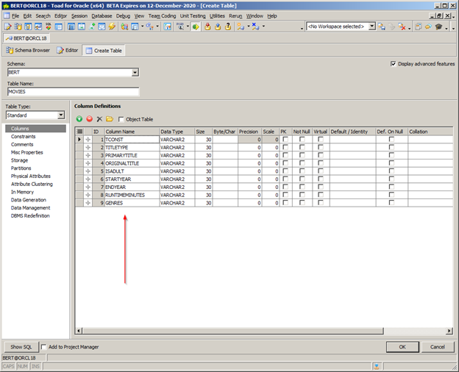Click the status bar icon at bottom right
Viewport: 459px width, 372px height.
[377, 366]
